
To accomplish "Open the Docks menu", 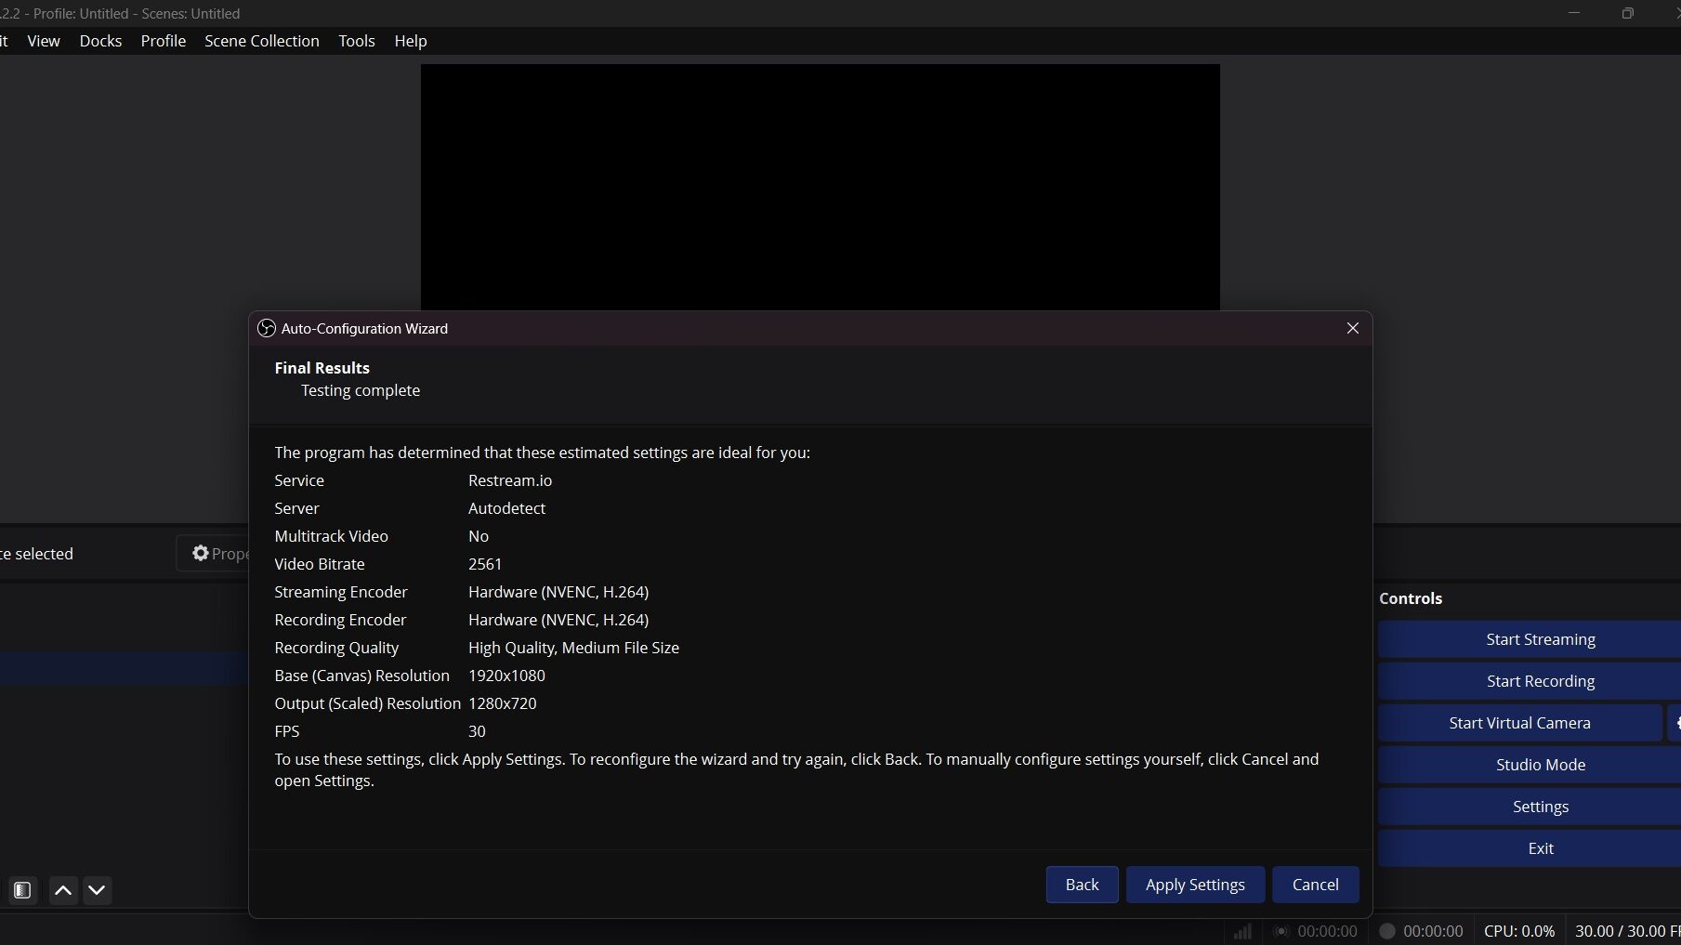I will coord(100,41).
